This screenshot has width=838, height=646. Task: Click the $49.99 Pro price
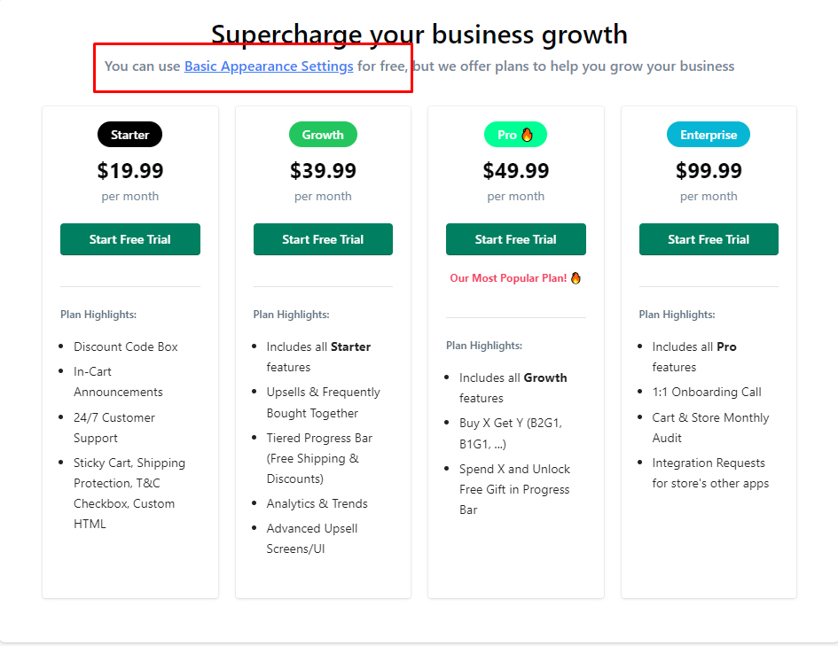pos(516,170)
